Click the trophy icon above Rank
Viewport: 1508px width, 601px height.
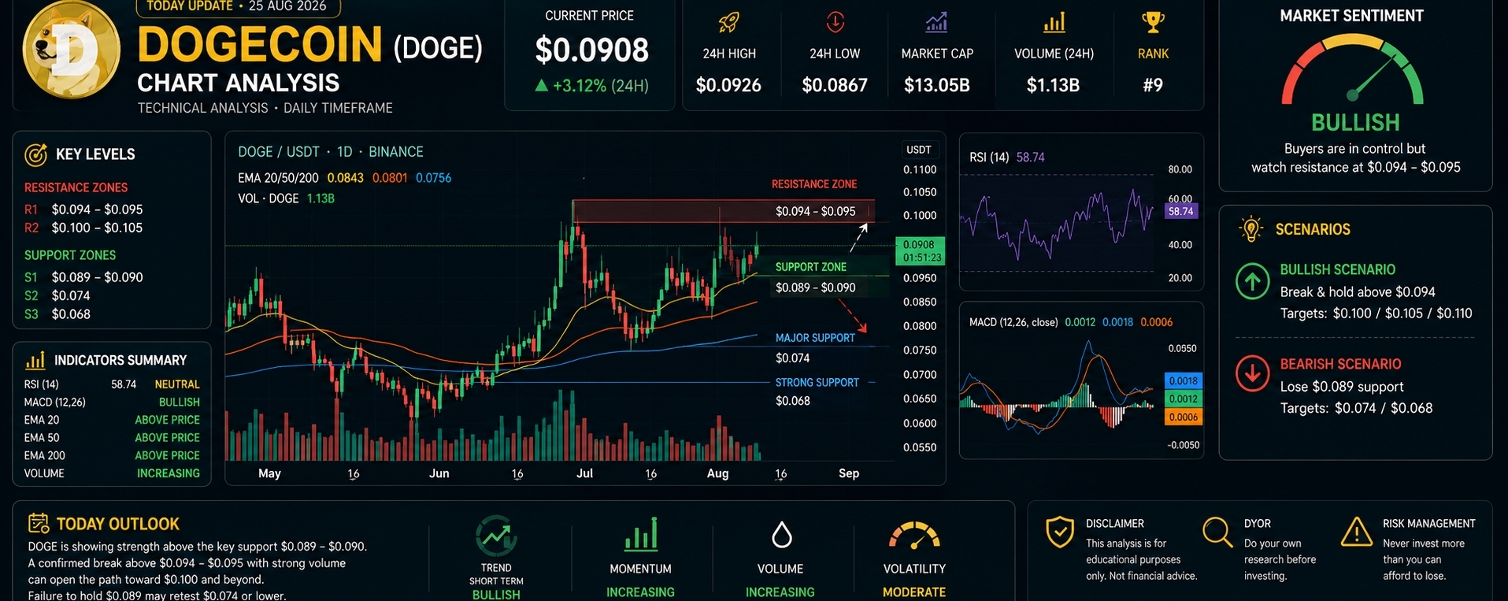pos(1153,23)
